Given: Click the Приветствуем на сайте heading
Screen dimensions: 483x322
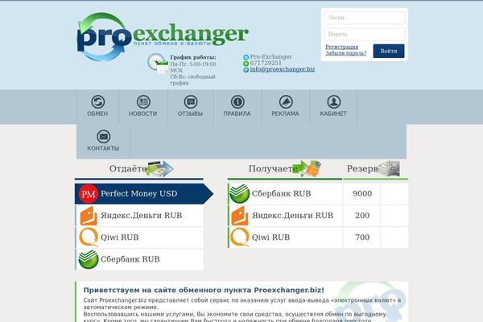Looking at the screenshot, I should 204,290.
